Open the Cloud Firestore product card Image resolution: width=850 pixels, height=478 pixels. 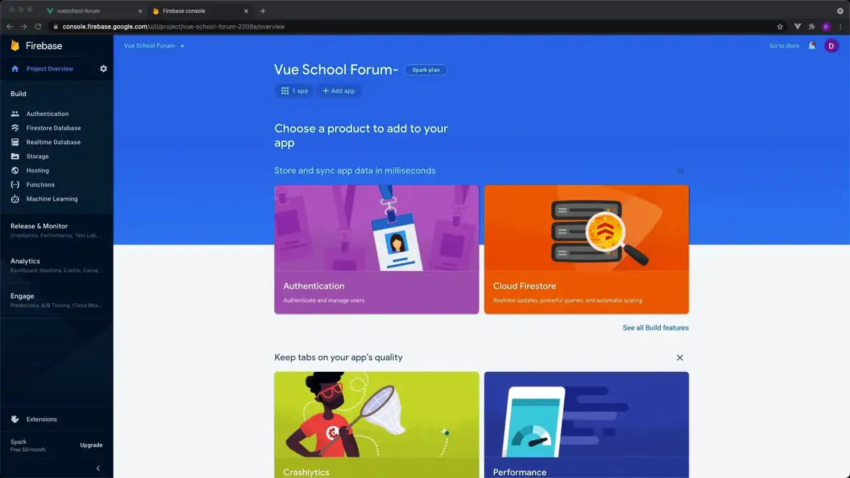586,249
